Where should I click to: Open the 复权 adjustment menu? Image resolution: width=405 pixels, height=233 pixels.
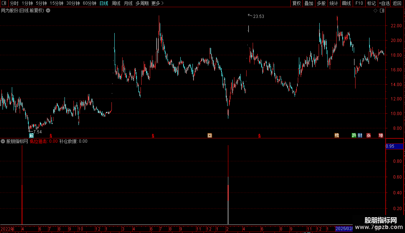click(x=296, y=3)
